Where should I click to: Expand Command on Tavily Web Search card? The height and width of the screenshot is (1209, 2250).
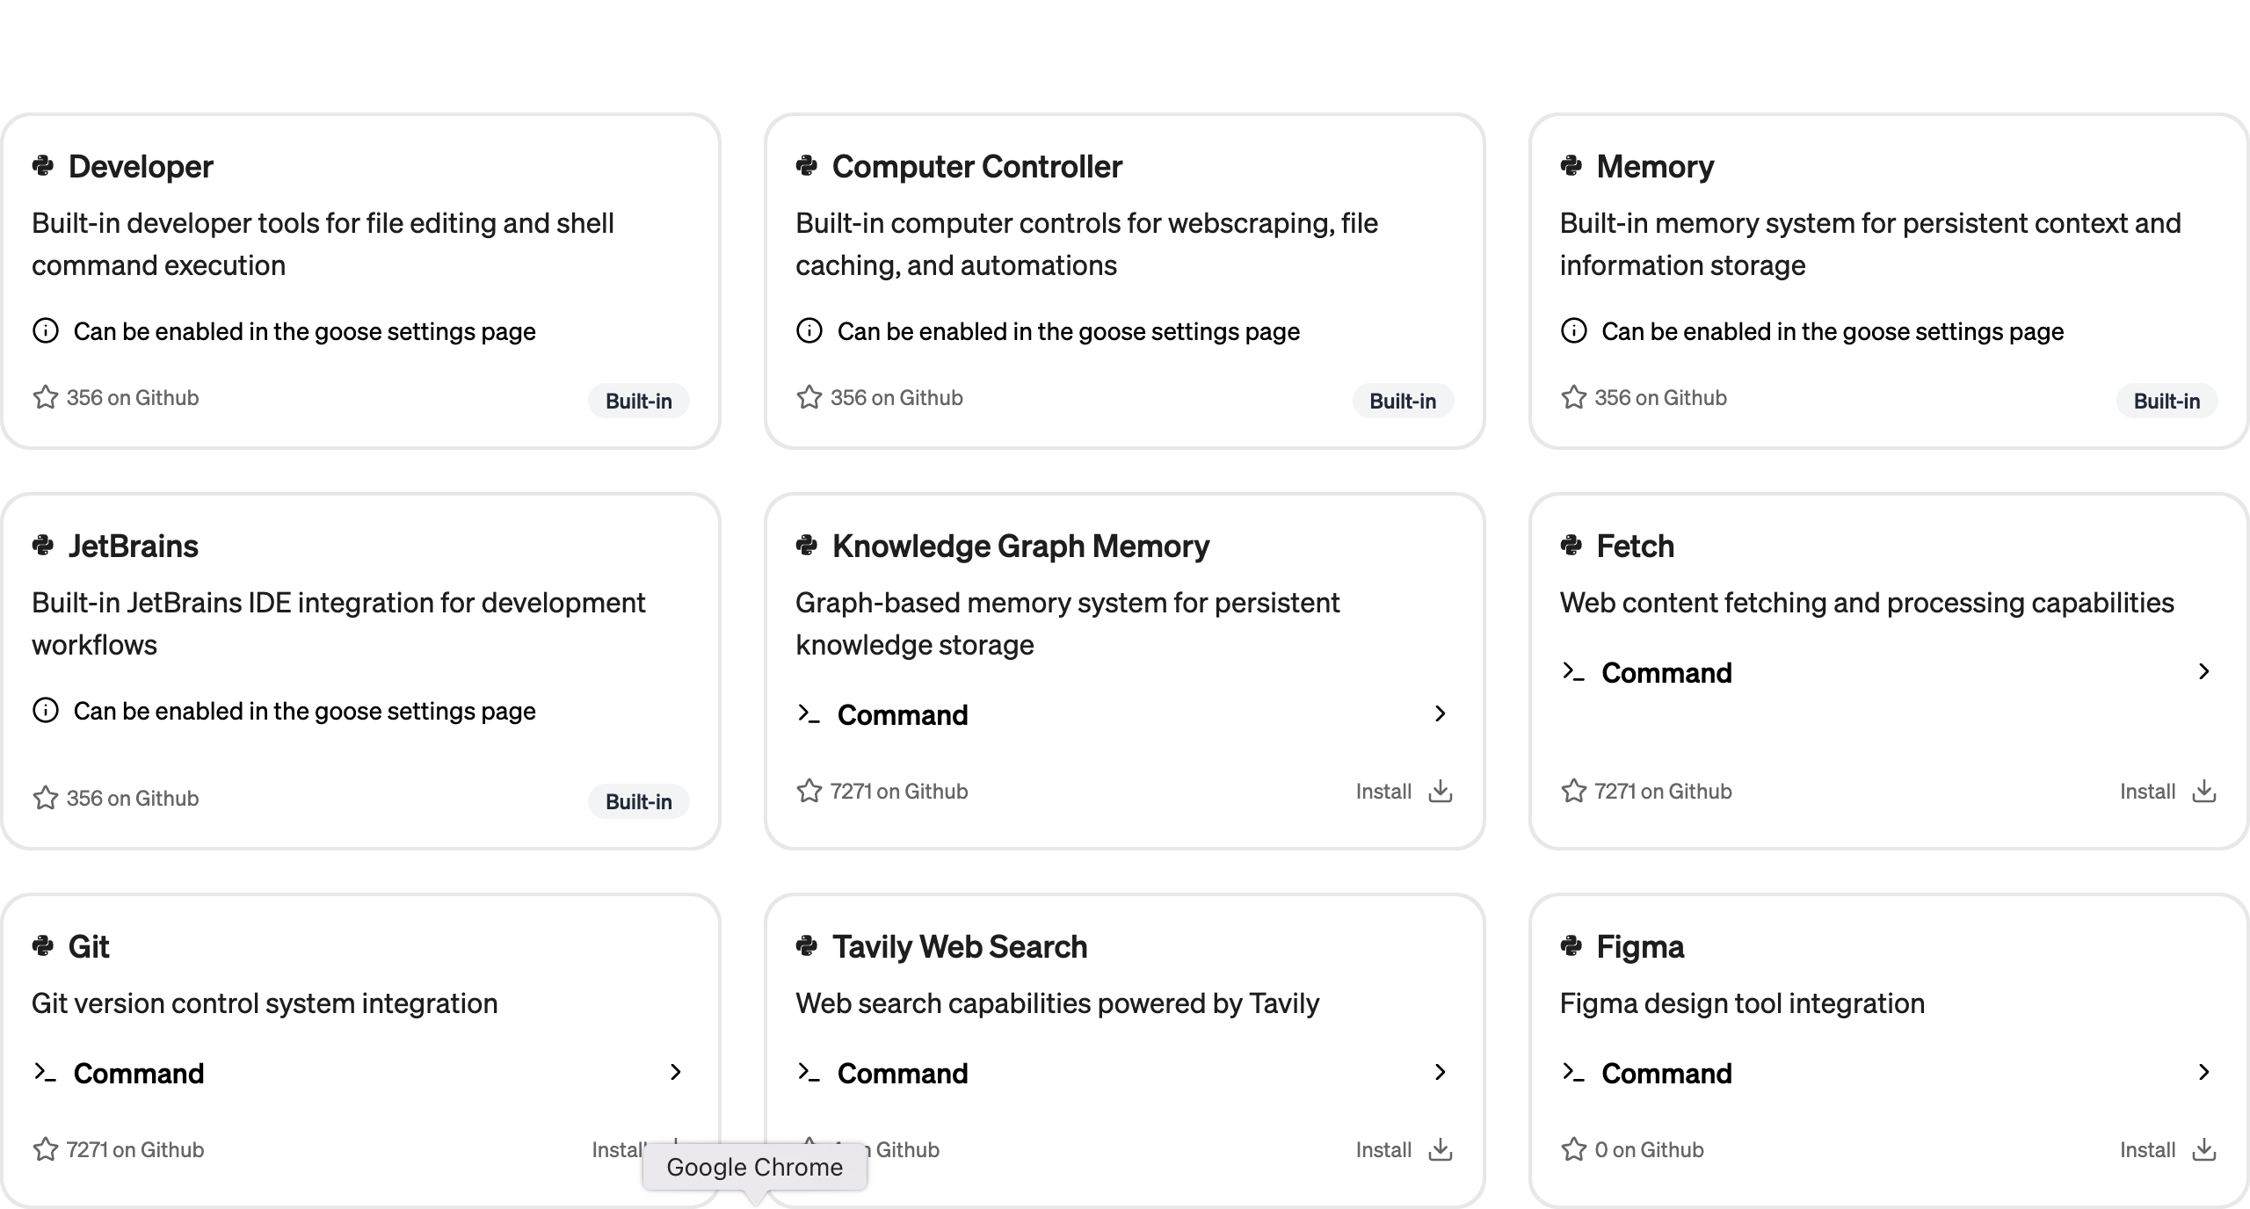[1440, 1073]
